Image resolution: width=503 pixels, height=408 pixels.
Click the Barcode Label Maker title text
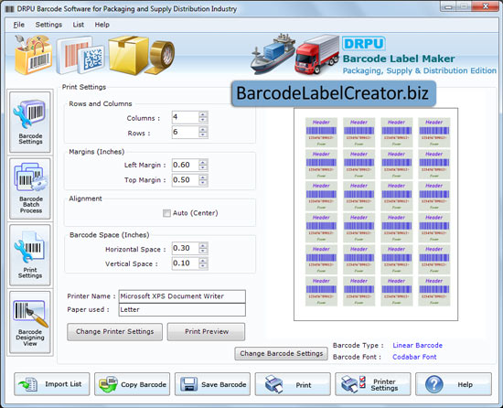click(x=399, y=59)
